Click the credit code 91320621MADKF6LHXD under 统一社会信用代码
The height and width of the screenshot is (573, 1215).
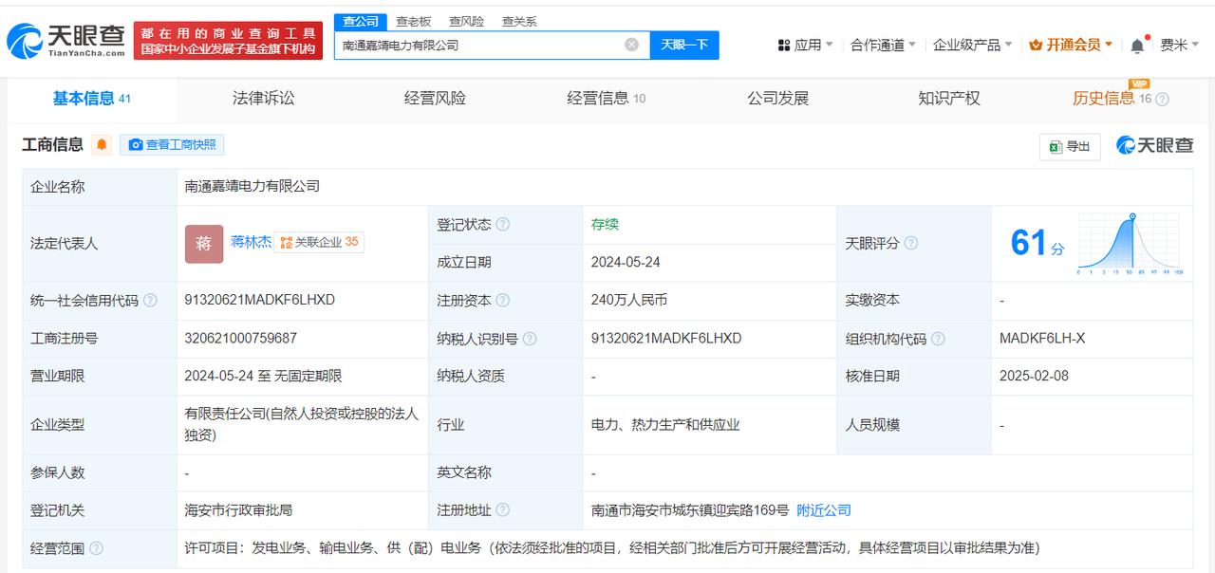pos(260,300)
